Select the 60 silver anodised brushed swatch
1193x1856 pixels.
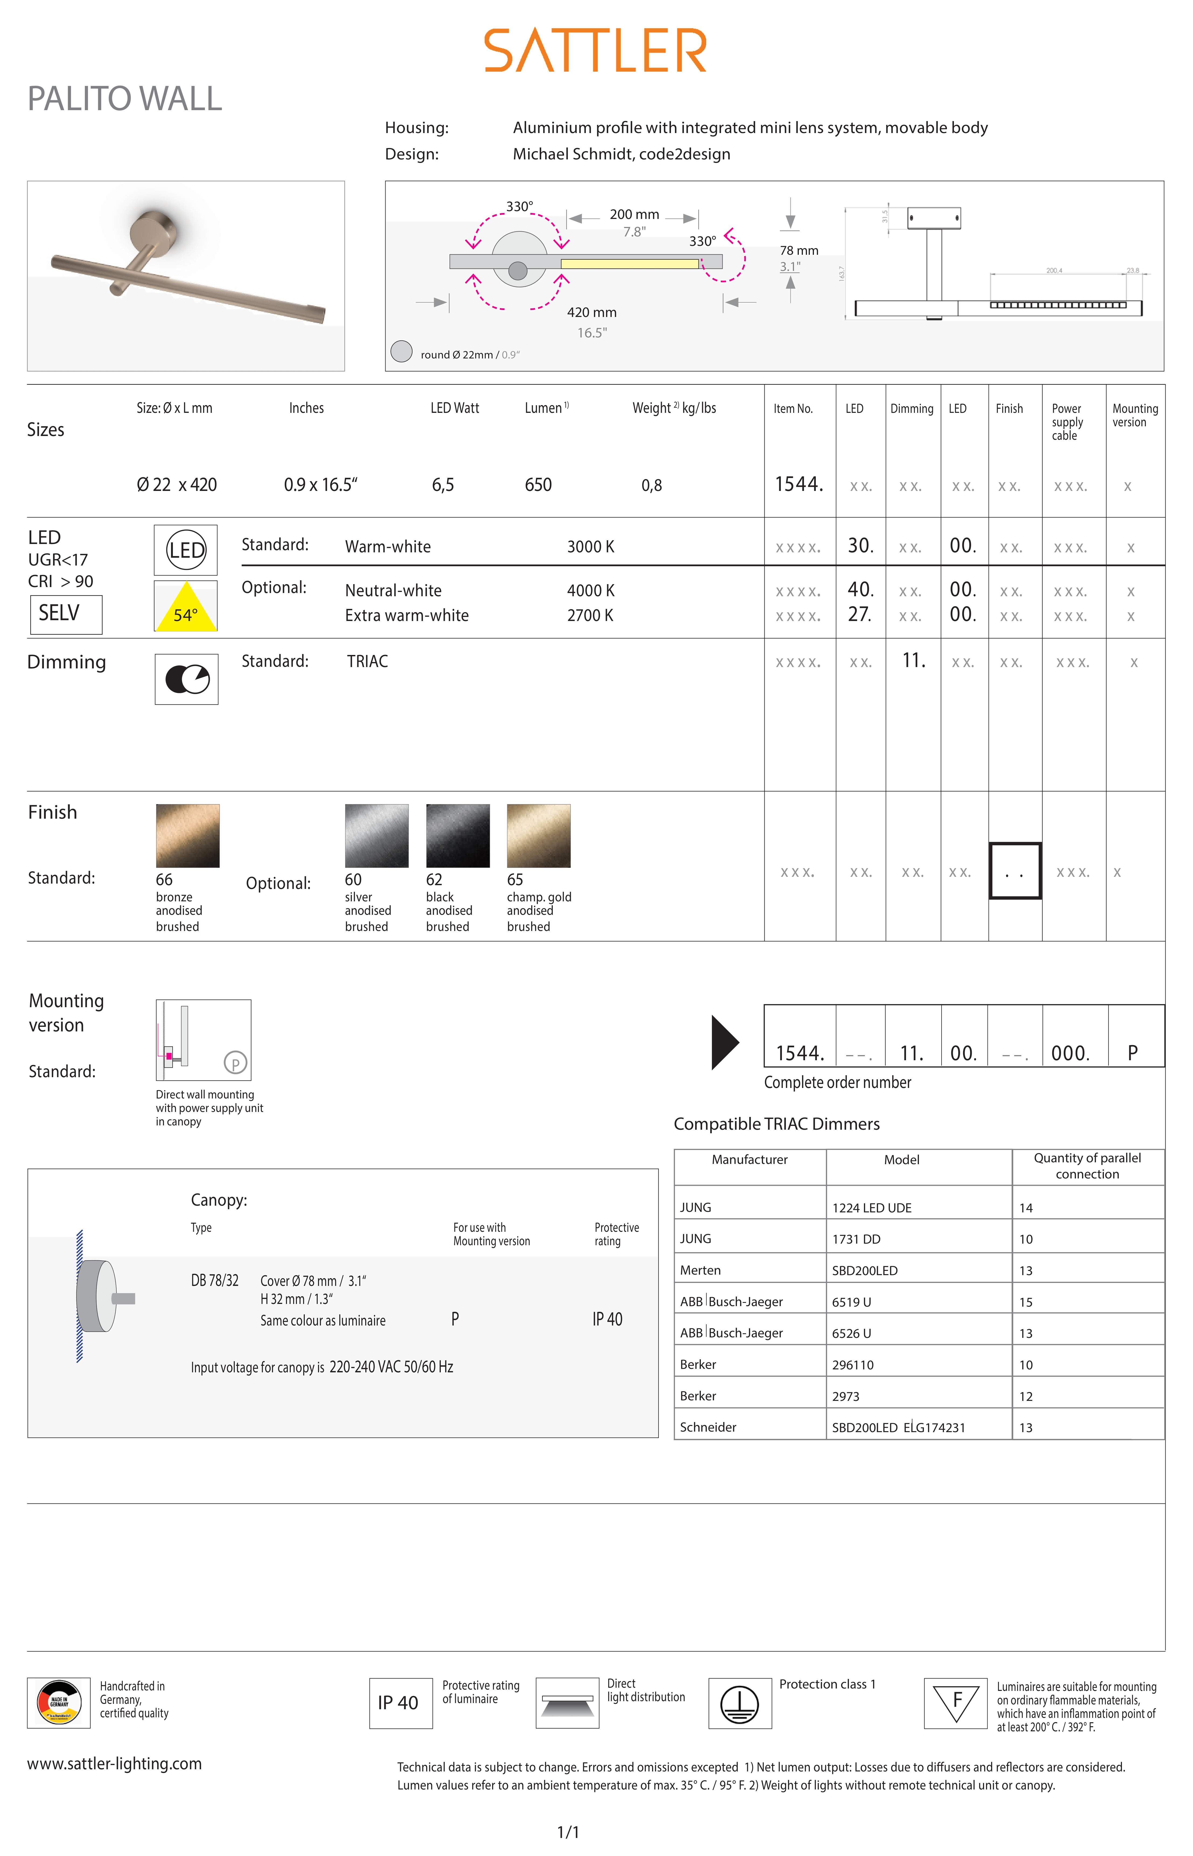pos(376,836)
